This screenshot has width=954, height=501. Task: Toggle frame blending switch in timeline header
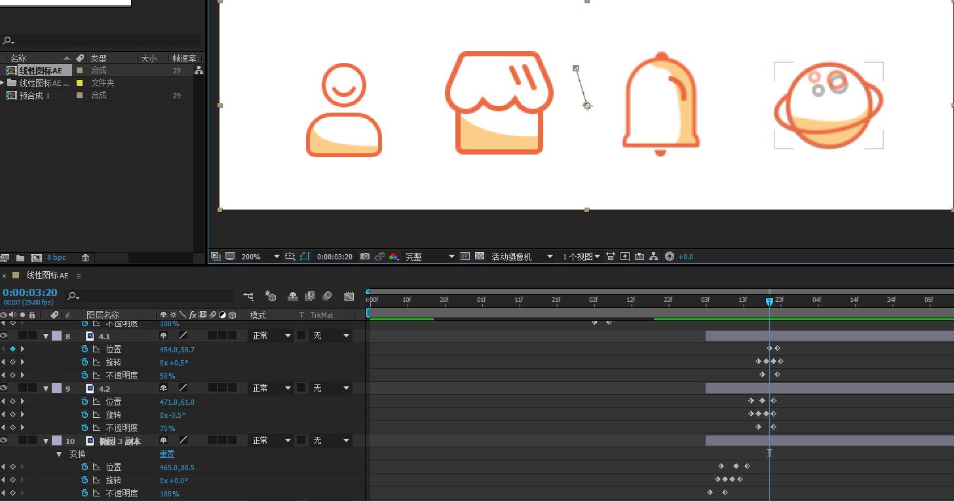tap(310, 296)
